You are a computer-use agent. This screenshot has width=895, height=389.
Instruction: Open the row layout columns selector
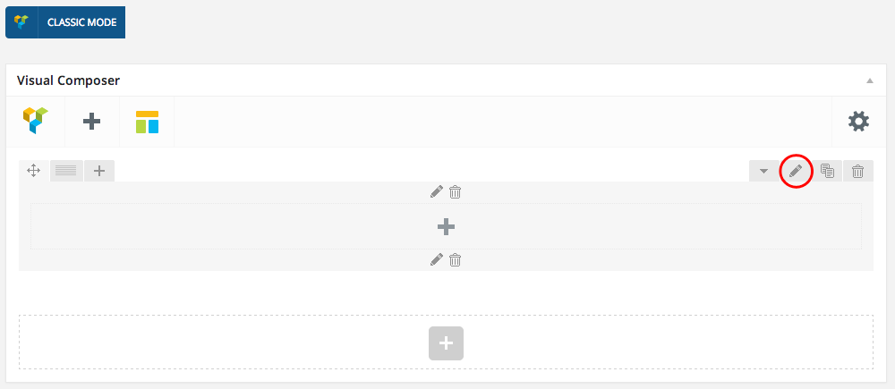point(66,171)
